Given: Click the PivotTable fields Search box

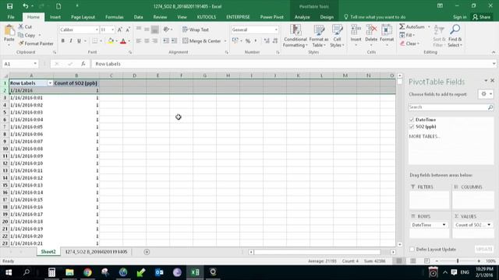Looking at the screenshot, I should 451,107.
